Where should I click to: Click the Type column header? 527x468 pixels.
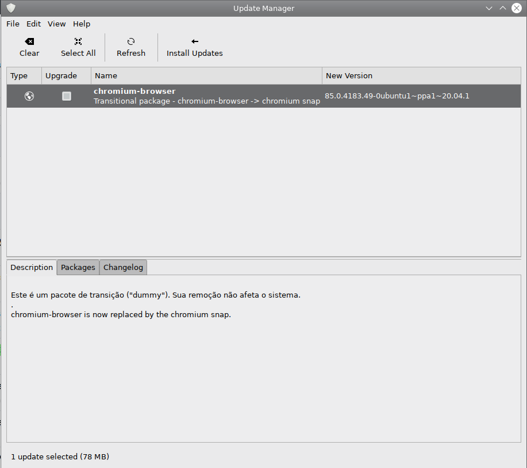[23, 75]
